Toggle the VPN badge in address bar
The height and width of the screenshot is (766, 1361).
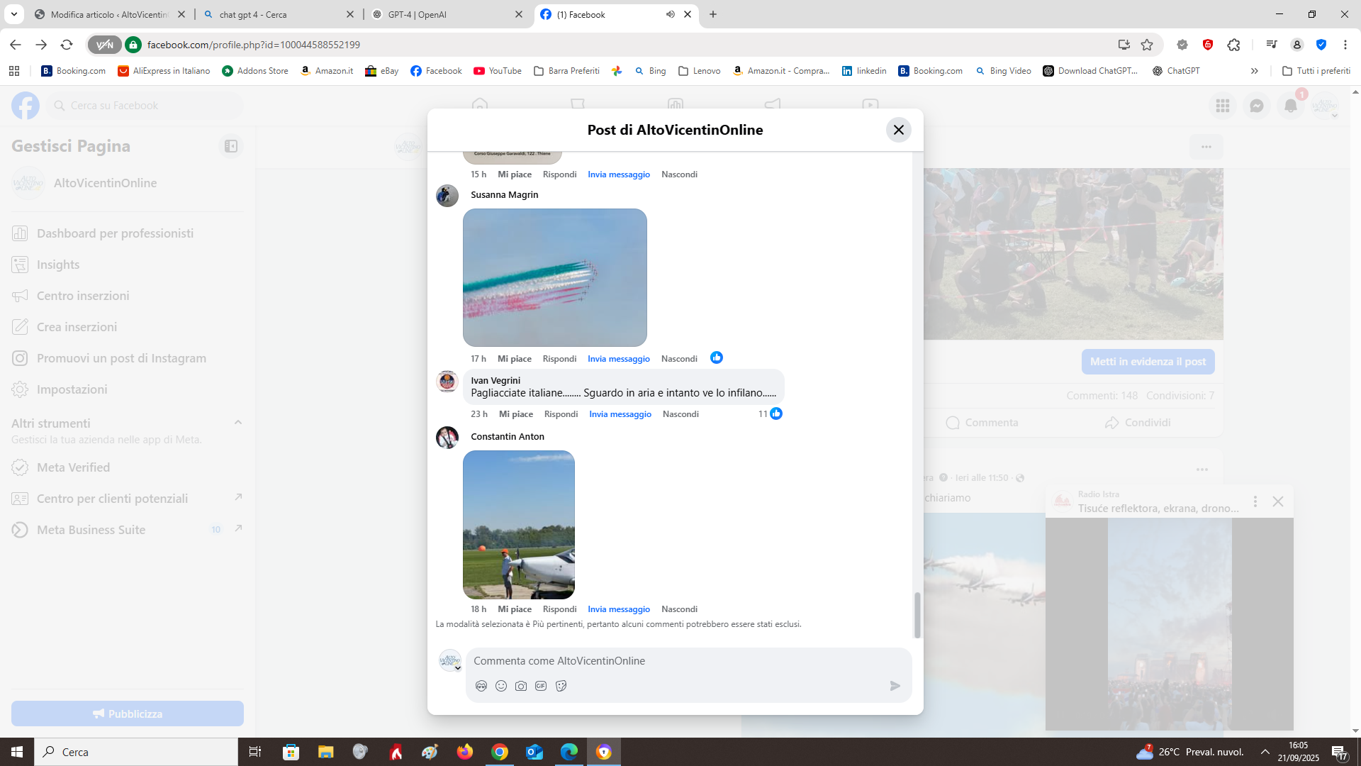(x=104, y=45)
